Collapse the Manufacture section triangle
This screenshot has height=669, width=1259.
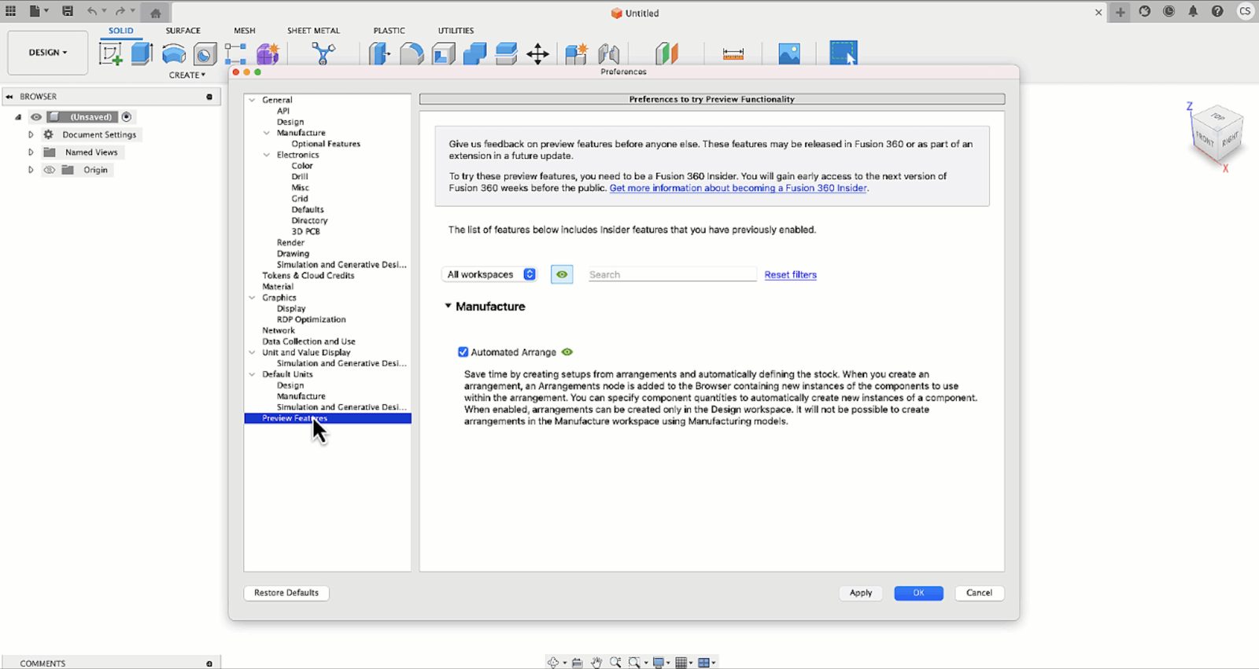pos(448,306)
